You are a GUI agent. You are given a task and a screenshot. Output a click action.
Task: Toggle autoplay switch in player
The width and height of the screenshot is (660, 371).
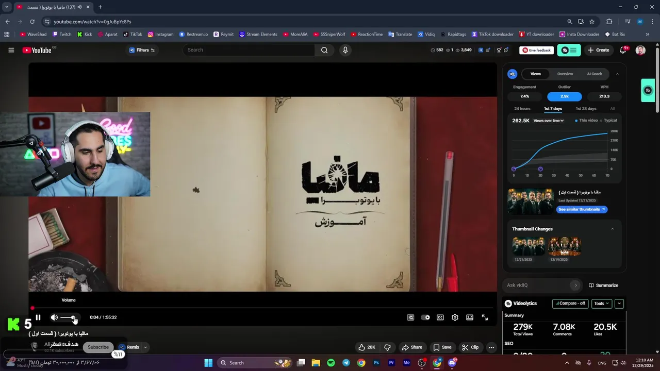coord(425,317)
